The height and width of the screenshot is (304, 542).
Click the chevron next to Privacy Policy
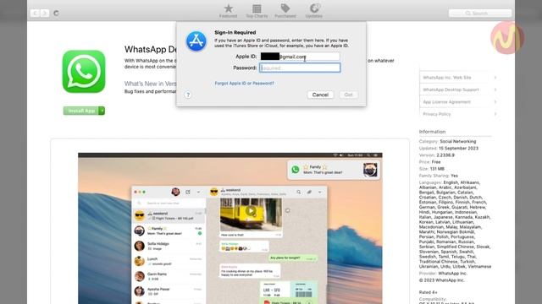tap(495, 114)
